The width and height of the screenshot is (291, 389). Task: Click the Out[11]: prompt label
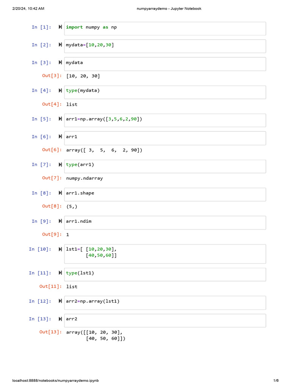50,286
